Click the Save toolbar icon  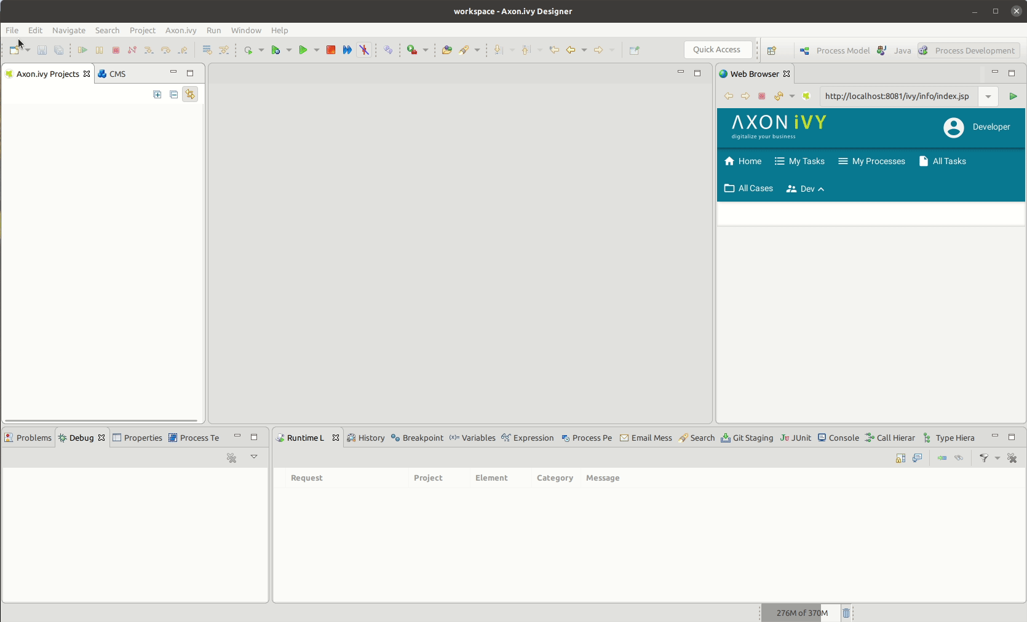tap(42, 50)
